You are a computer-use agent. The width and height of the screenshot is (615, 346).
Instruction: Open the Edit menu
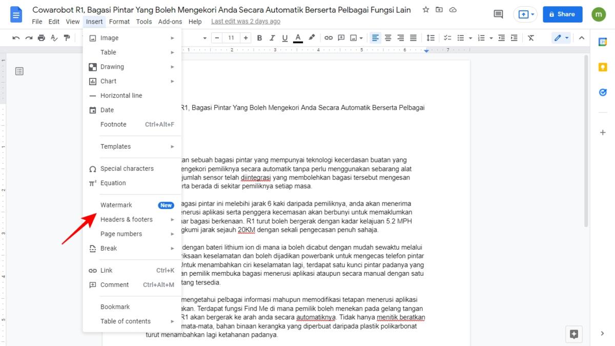[54, 22]
